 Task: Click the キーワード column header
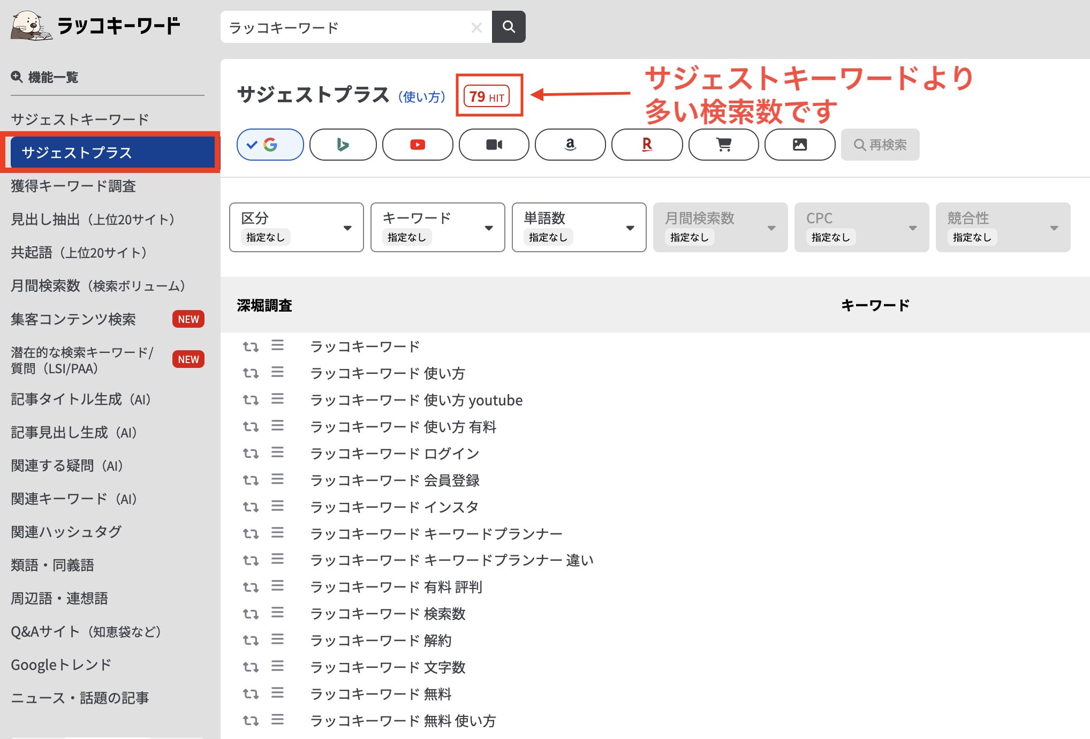(x=875, y=305)
